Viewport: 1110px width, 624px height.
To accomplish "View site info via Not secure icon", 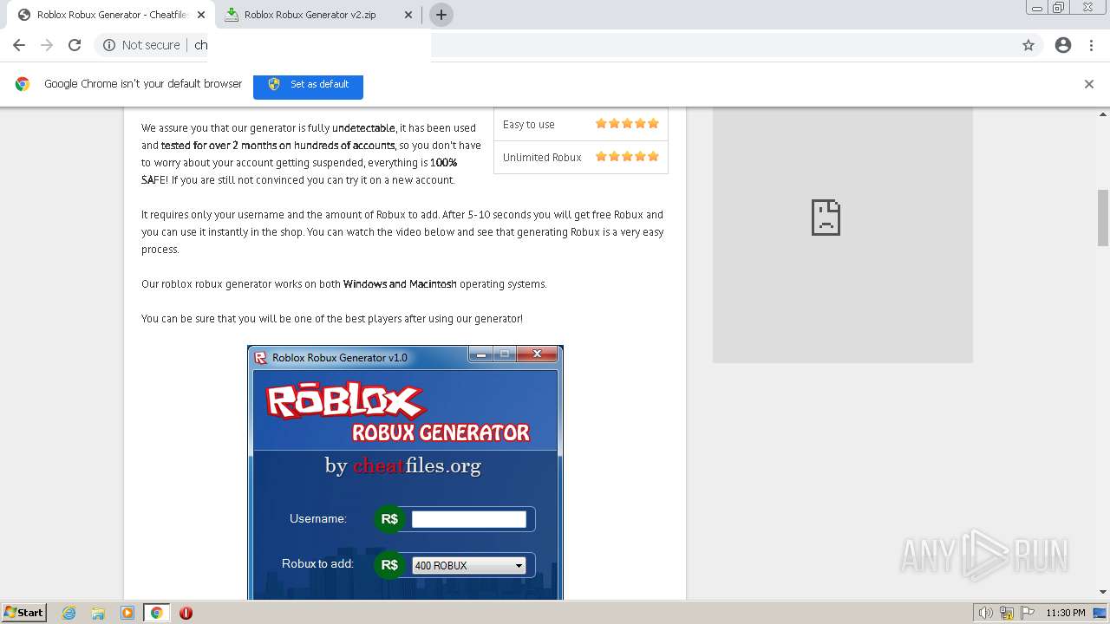I will (109, 45).
